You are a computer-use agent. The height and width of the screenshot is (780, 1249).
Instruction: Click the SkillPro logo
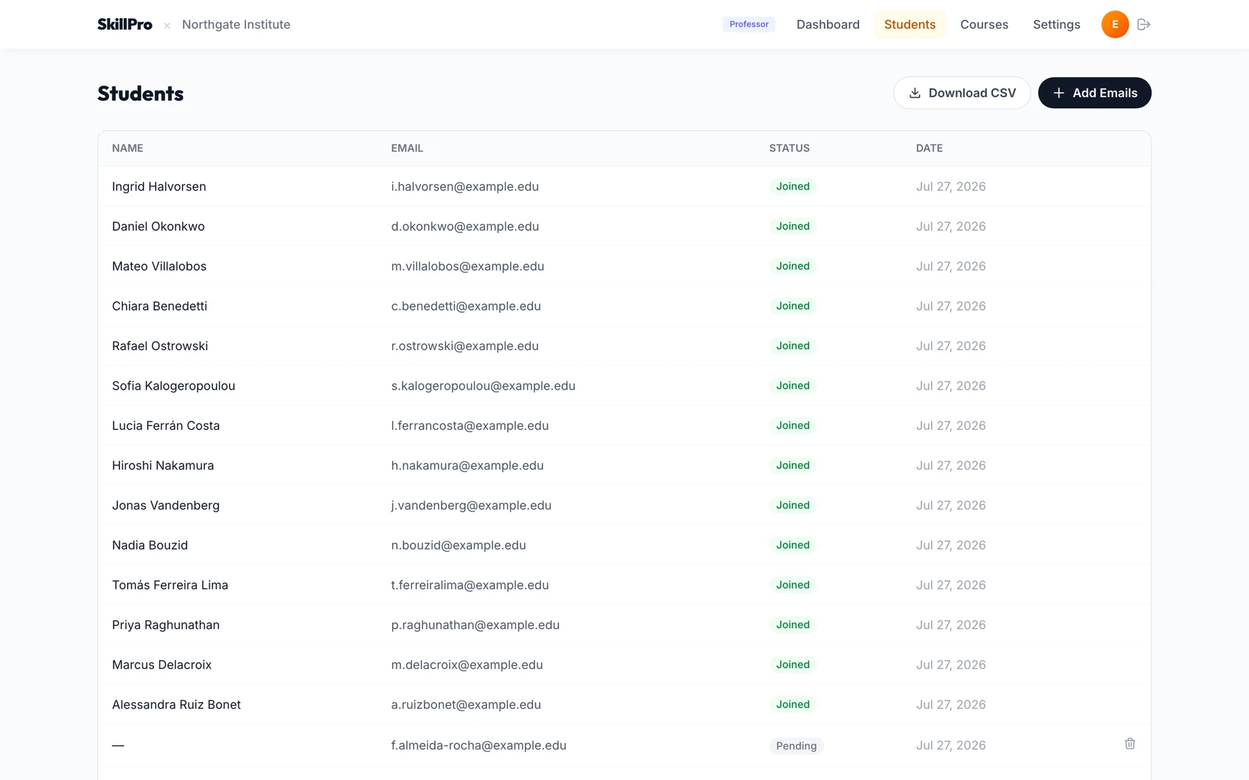click(x=125, y=24)
